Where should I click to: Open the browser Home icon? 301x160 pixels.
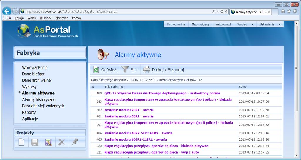point(283,11)
